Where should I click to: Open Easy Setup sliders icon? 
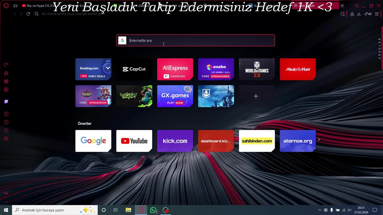click(377, 14)
